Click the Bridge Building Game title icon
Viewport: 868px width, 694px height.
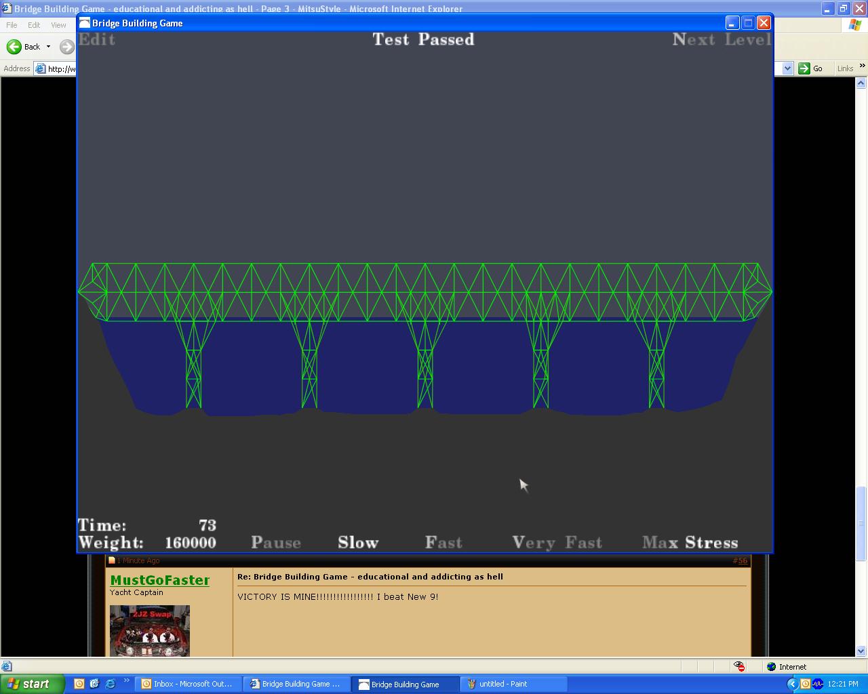pos(85,23)
